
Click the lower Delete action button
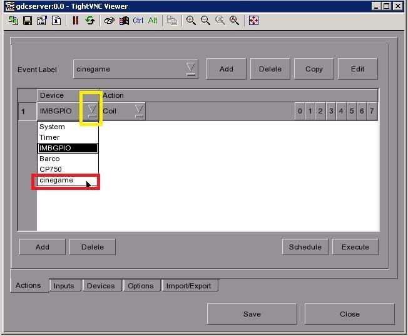click(x=93, y=247)
